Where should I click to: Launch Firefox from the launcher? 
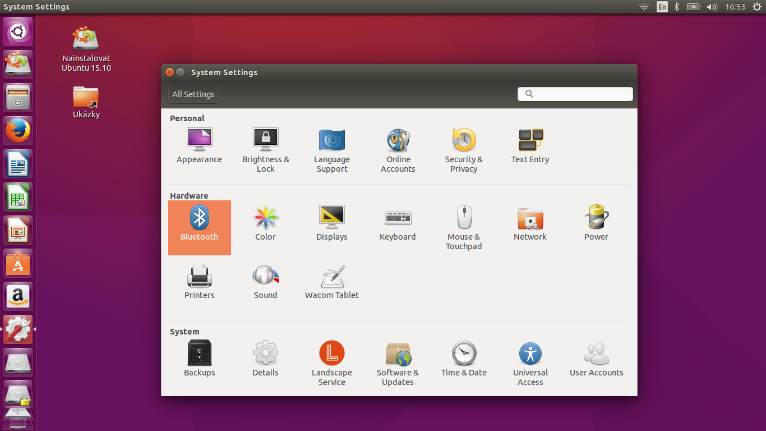pos(19,131)
